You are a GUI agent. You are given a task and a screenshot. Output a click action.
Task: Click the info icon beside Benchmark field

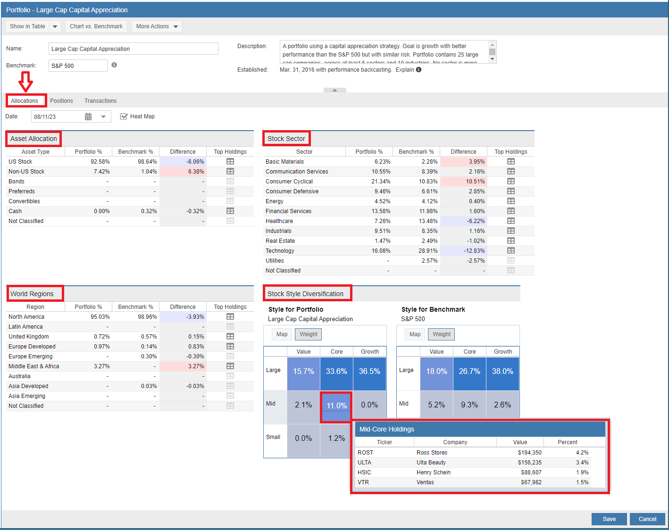coord(114,65)
